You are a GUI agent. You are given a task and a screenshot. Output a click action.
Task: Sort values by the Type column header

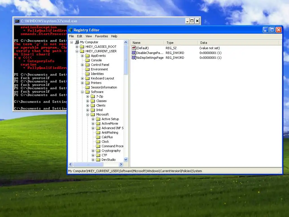181,43
